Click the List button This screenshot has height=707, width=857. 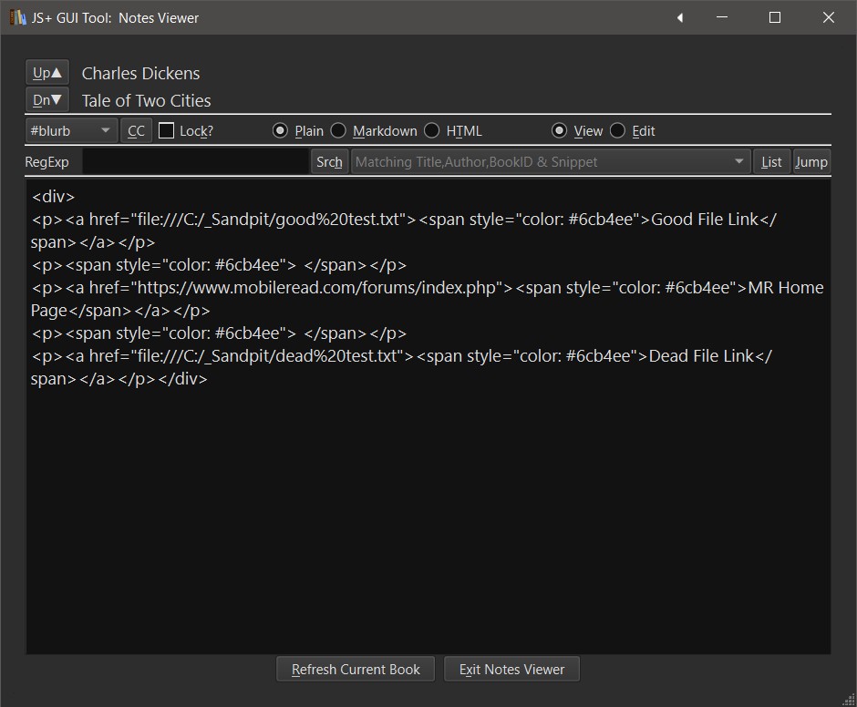[771, 161]
